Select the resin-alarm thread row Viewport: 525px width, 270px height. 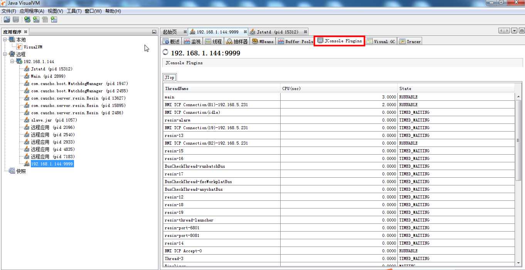pos(339,120)
